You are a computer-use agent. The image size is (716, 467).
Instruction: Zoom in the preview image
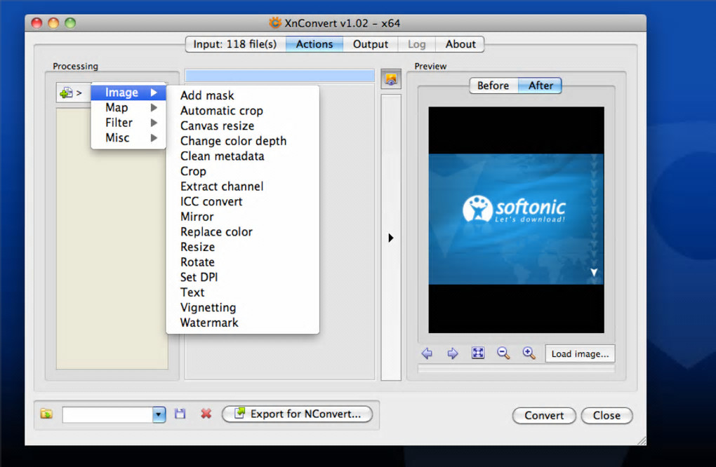(529, 353)
